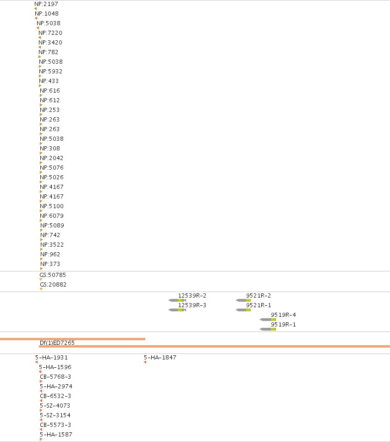The width and height of the screenshot is (390, 442).
Task: Select the NP:612 label
Action: coord(50,100)
